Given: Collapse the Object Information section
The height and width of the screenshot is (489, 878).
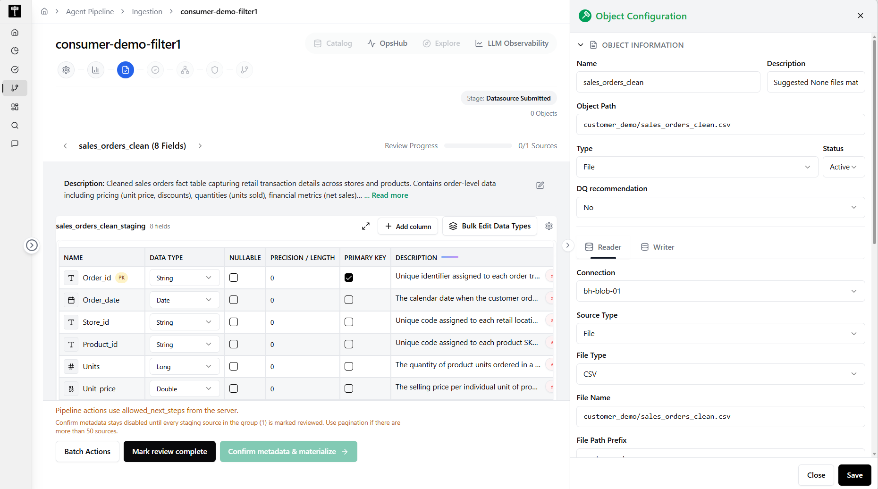Looking at the screenshot, I should click(x=581, y=45).
